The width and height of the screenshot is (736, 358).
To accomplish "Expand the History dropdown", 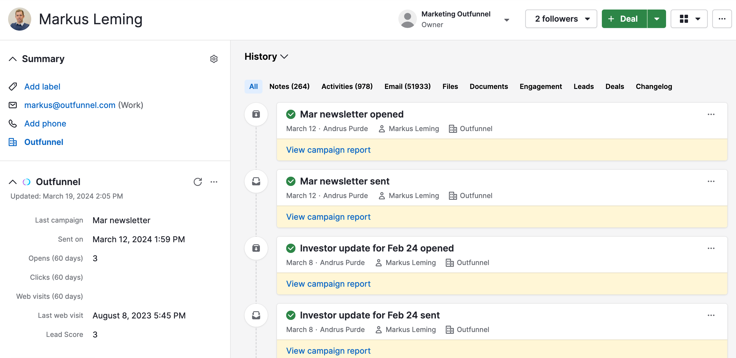I will pyautogui.click(x=284, y=57).
